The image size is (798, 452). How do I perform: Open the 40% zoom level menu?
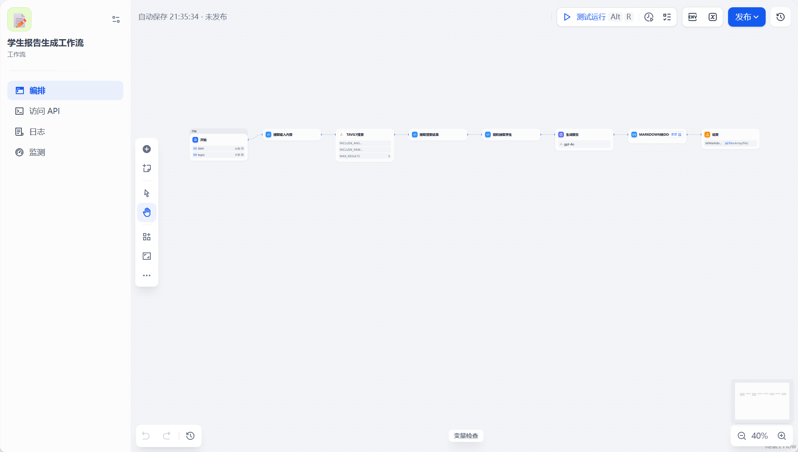[x=760, y=436]
